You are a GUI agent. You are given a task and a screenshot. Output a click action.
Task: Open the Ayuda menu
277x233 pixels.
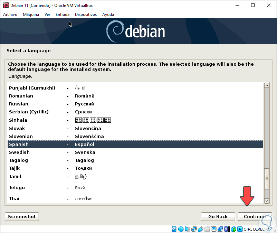pos(108,15)
